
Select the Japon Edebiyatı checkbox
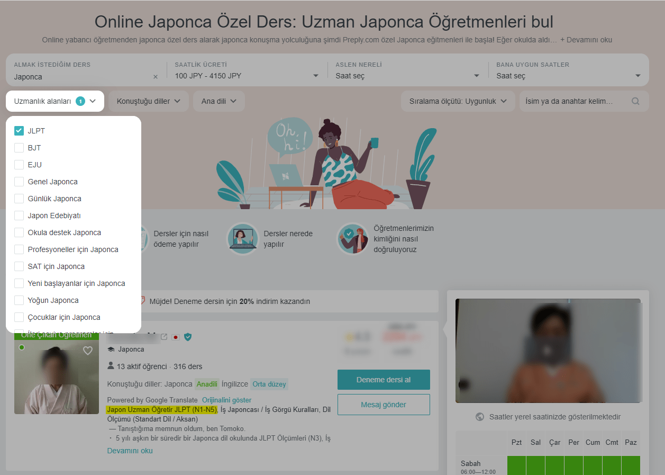coord(19,216)
